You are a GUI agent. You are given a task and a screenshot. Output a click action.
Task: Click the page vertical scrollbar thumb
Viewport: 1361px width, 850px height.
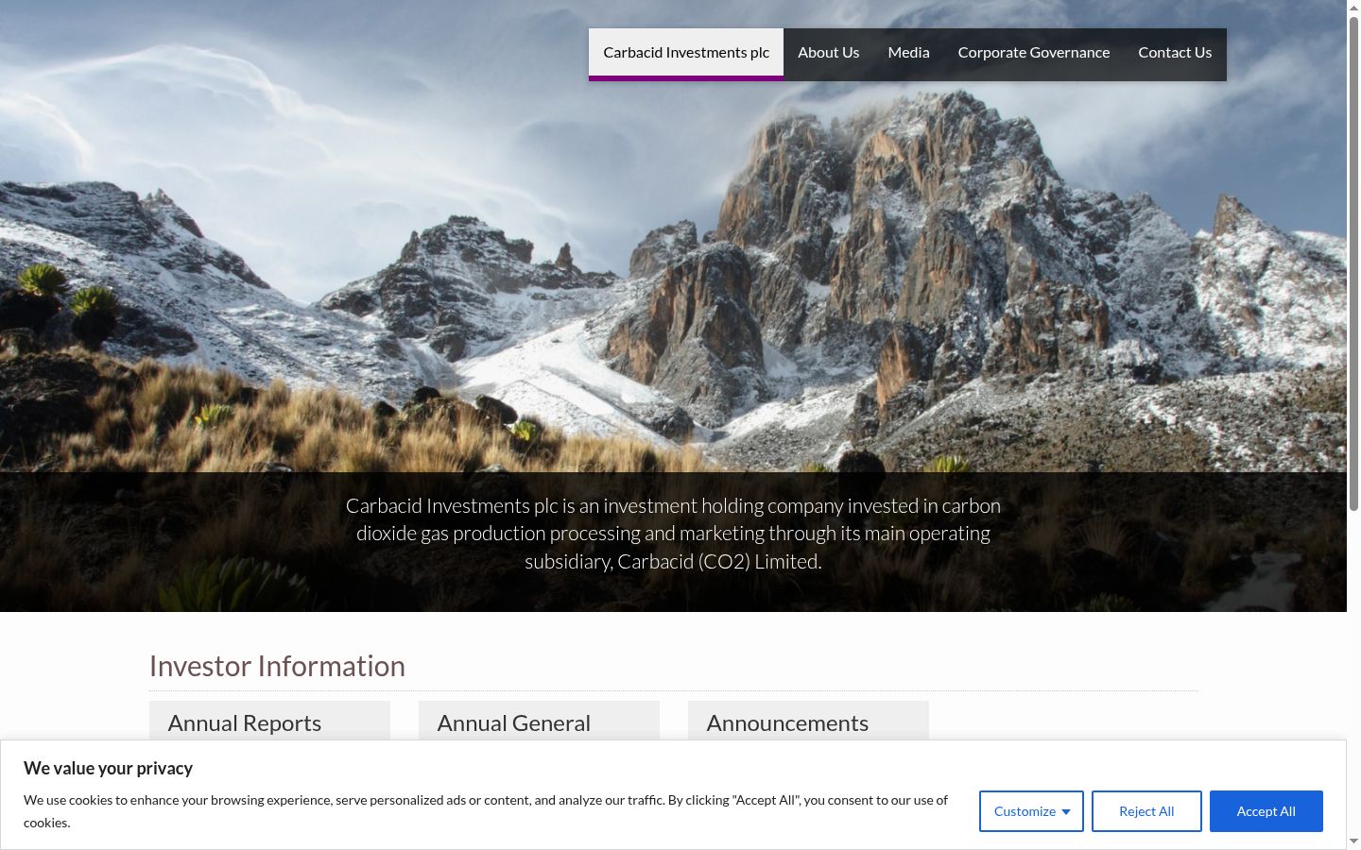(1353, 263)
